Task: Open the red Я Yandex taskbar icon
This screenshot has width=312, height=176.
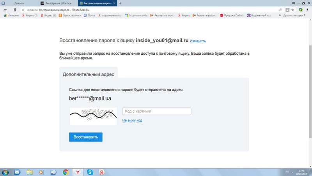Action: pyautogui.click(x=102, y=172)
